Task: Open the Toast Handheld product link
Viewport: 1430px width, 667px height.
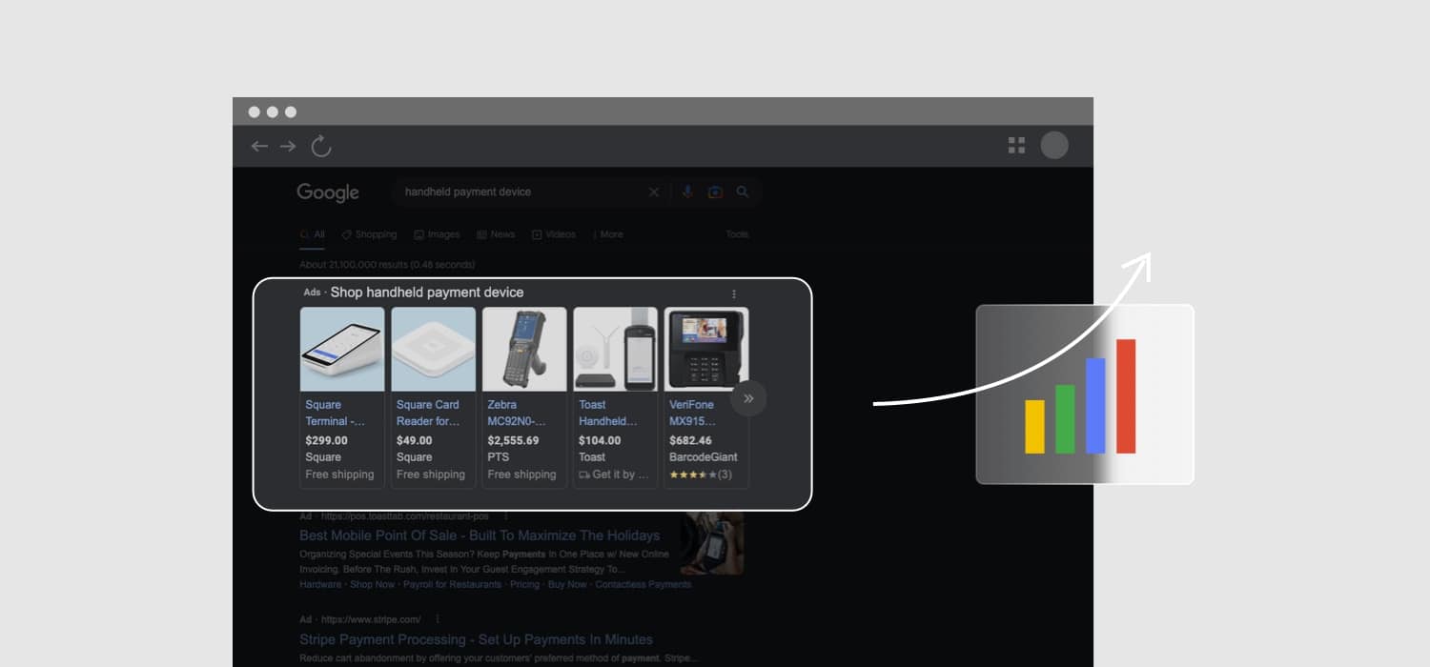Action: click(x=608, y=413)
